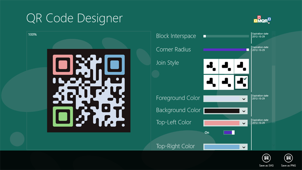Click the blue Top-Right color swatch
302x170 pixels.
tap(222, 147)
